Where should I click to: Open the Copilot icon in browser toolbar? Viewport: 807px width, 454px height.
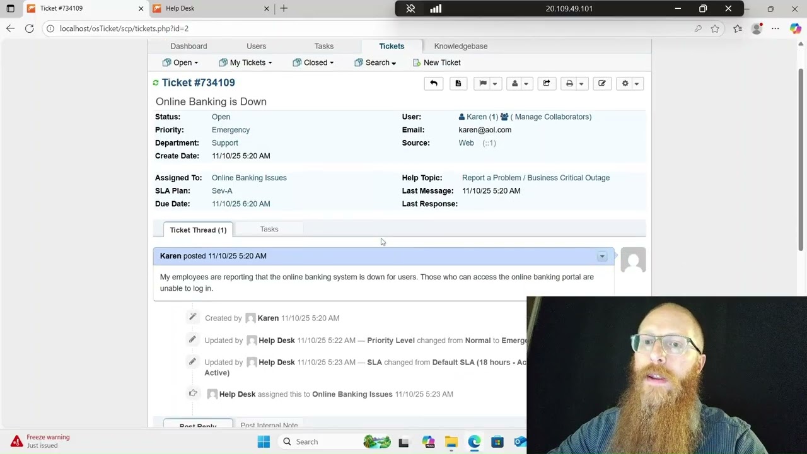[796, 28]
